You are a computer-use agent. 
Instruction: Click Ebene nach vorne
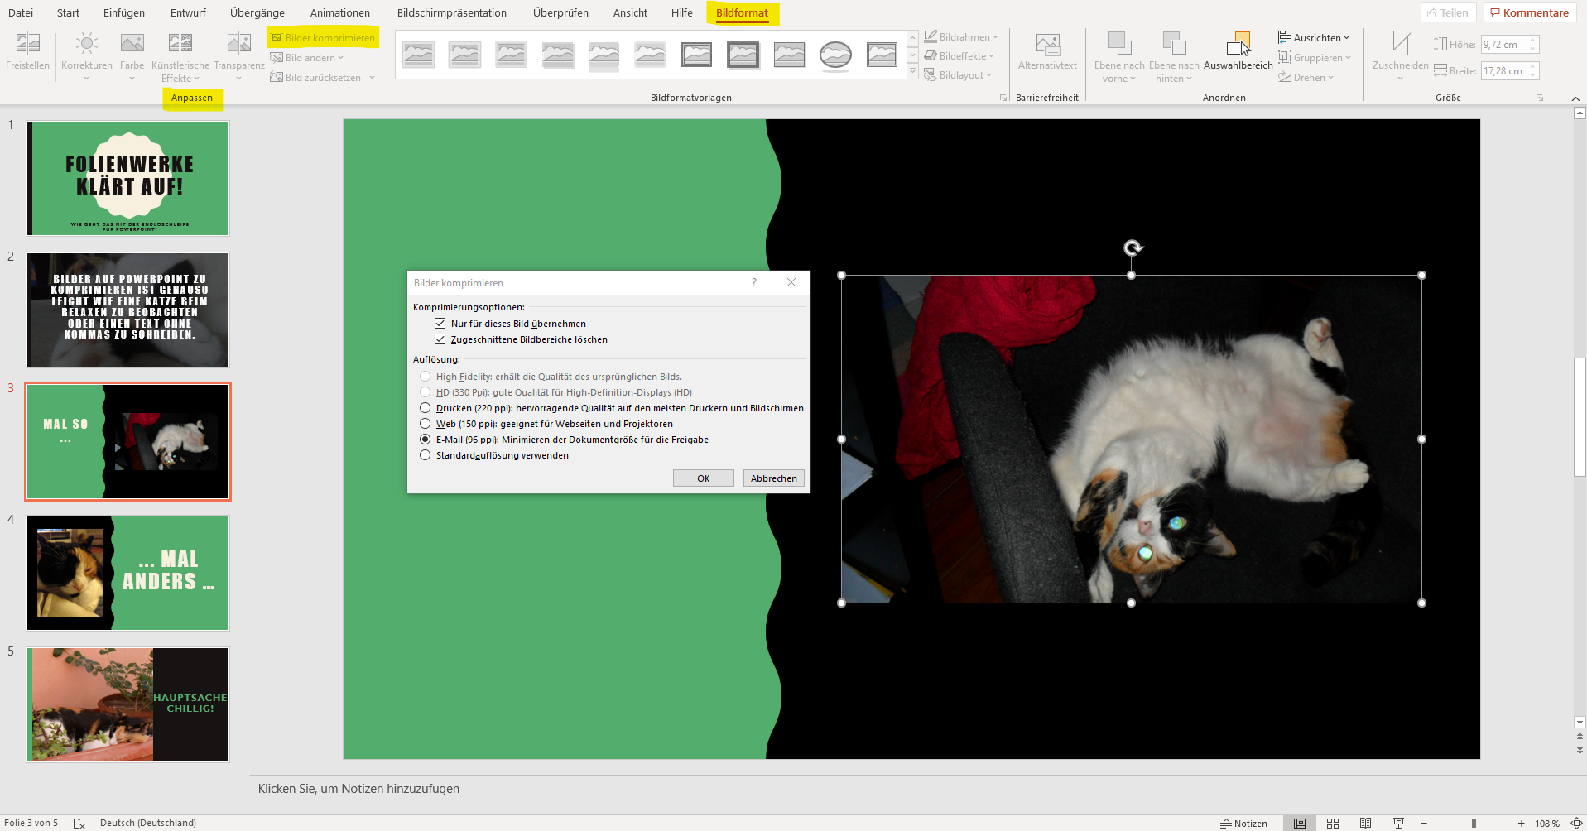[1118, 56]
